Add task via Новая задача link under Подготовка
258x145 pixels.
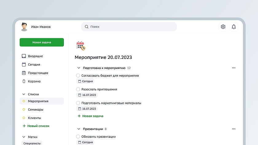tap(93, 116)
